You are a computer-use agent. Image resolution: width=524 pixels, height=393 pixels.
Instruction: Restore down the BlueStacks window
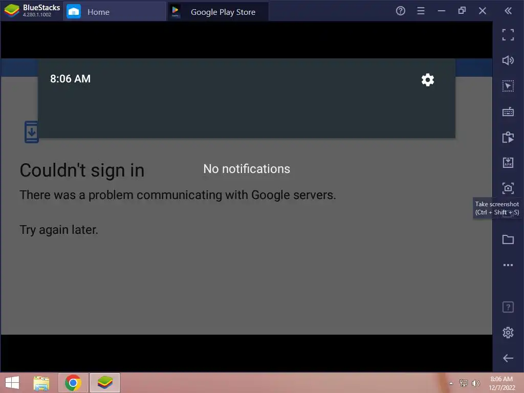462,11
